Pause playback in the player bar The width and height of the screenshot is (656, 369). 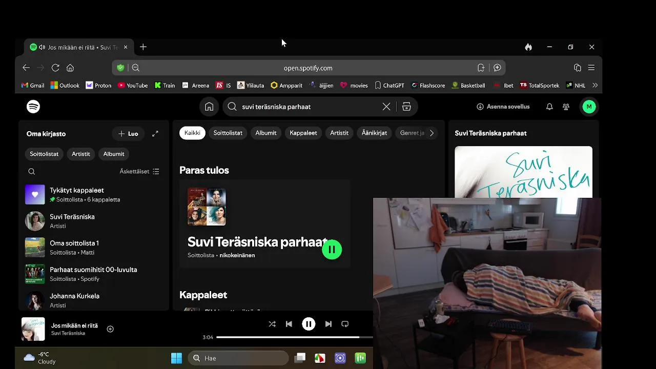pyautogui.click(x=309, y=324)
